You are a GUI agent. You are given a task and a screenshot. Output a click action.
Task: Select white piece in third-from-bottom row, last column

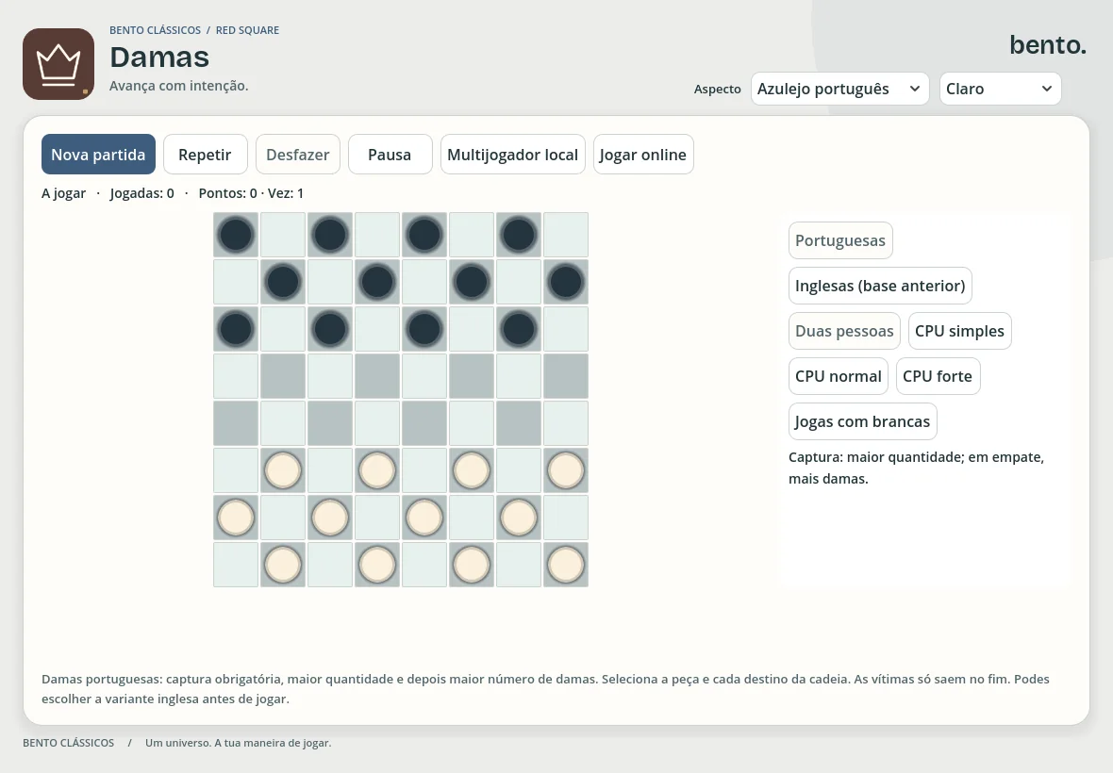click(x=566, y=470)
